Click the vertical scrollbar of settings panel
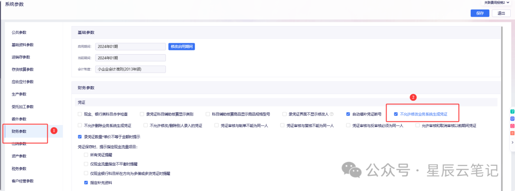515x191 pixels. tap(502, 108)
